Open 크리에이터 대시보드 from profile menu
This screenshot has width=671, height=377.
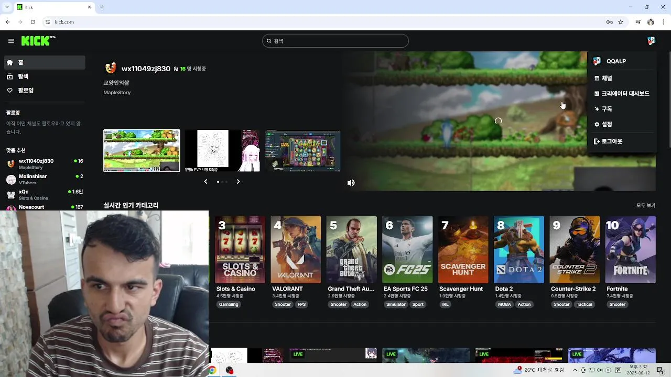pos(622,93)
